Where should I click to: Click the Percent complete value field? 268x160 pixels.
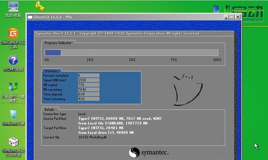pyautogui.click(x=88, y=75)
